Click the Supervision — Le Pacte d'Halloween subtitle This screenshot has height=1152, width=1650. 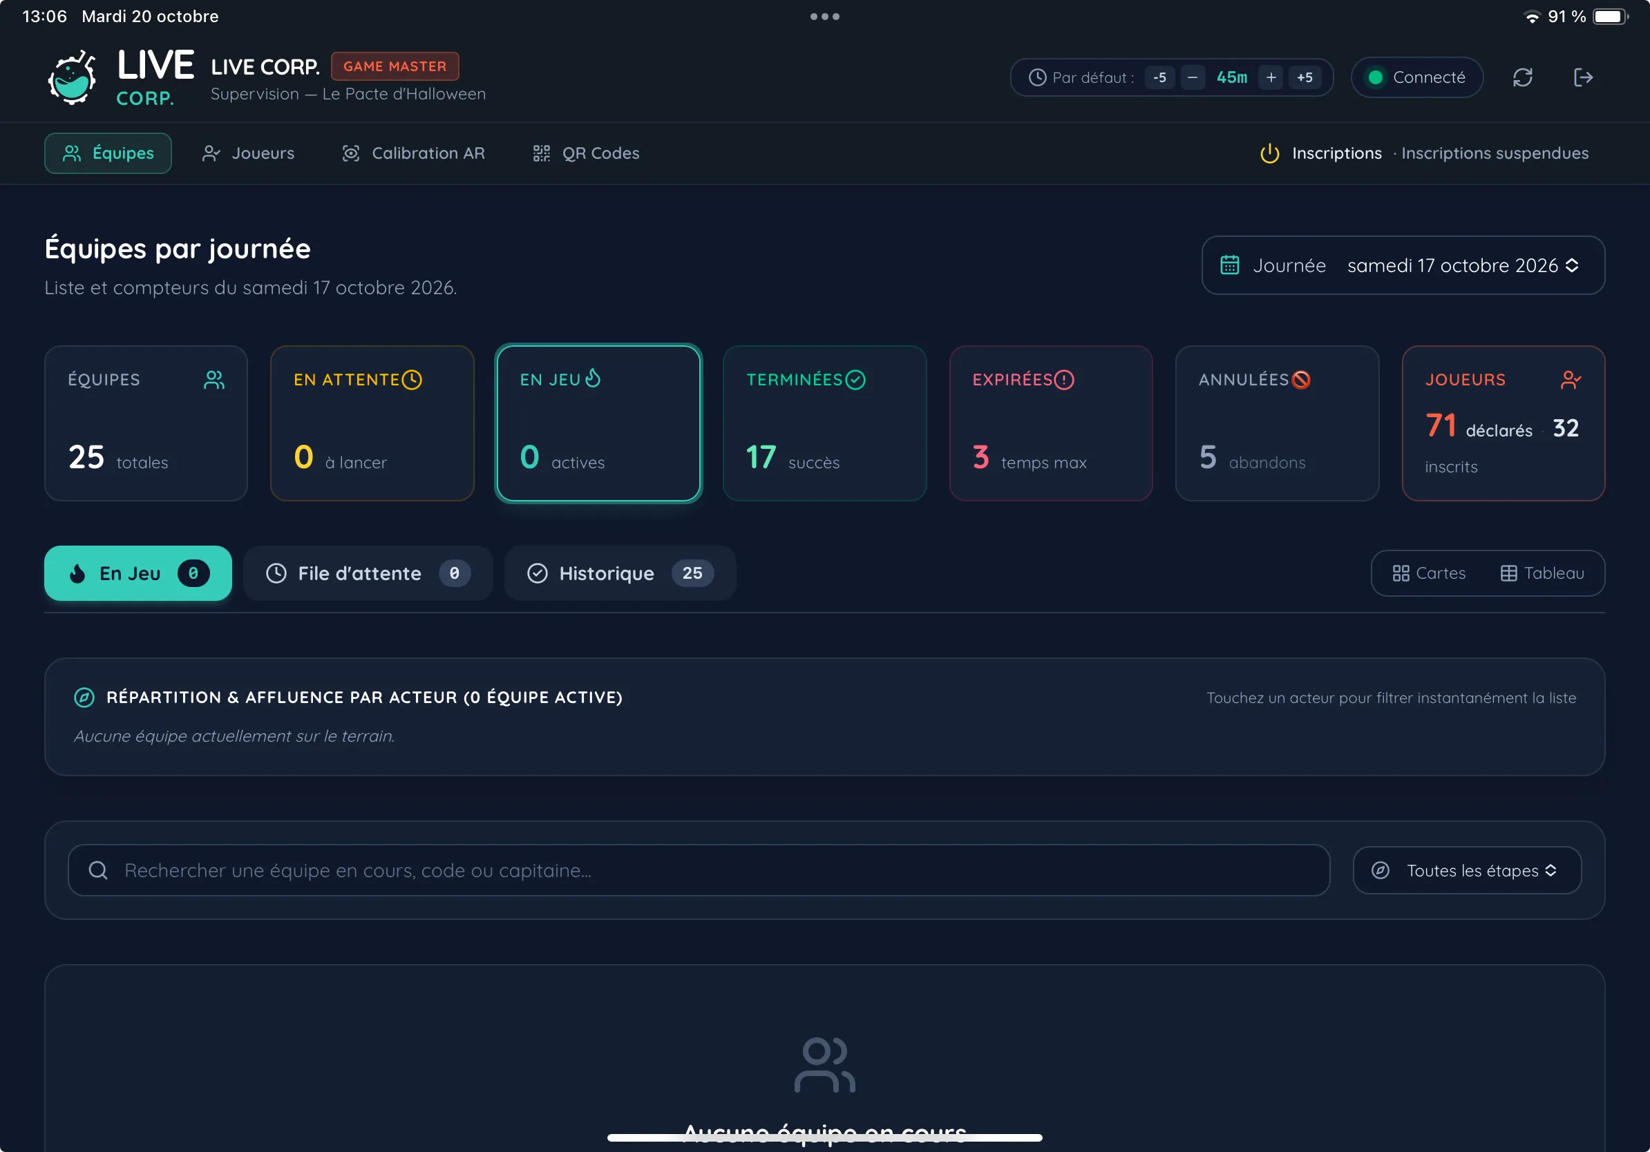point(348,94)
